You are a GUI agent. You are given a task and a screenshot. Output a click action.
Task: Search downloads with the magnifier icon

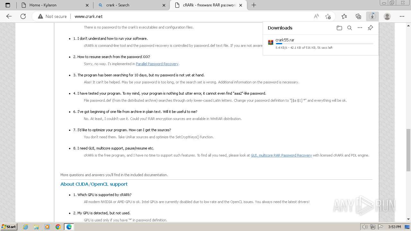pos(350,28)
